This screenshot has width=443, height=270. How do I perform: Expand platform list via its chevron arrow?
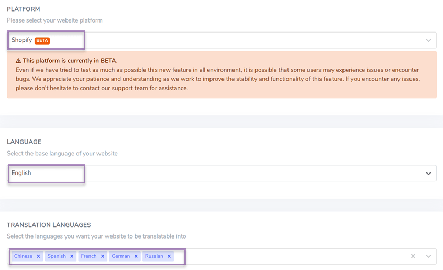point(428,40)
